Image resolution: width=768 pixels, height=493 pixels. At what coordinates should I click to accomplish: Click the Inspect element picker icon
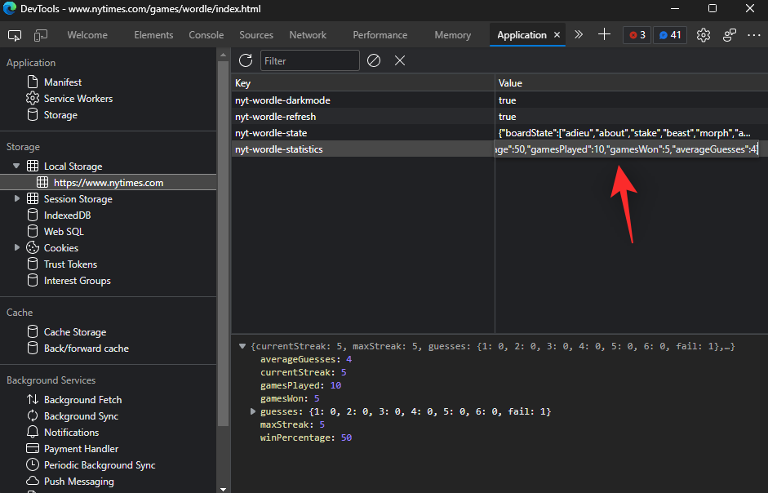click(15, 35)
